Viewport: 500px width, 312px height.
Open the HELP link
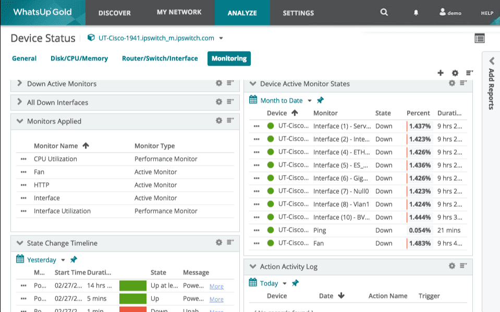point(487,13)
